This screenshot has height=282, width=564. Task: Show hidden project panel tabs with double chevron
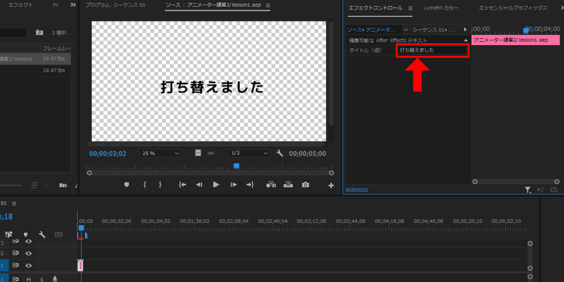[x=73, y=5]
